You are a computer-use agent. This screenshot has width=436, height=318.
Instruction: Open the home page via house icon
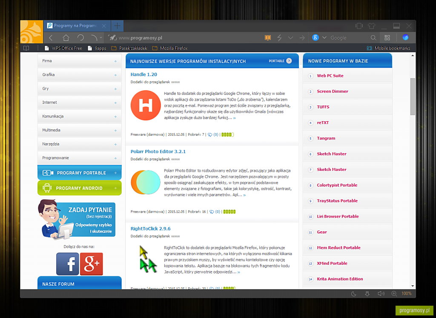pyautogui.click(x=66, y=38)
